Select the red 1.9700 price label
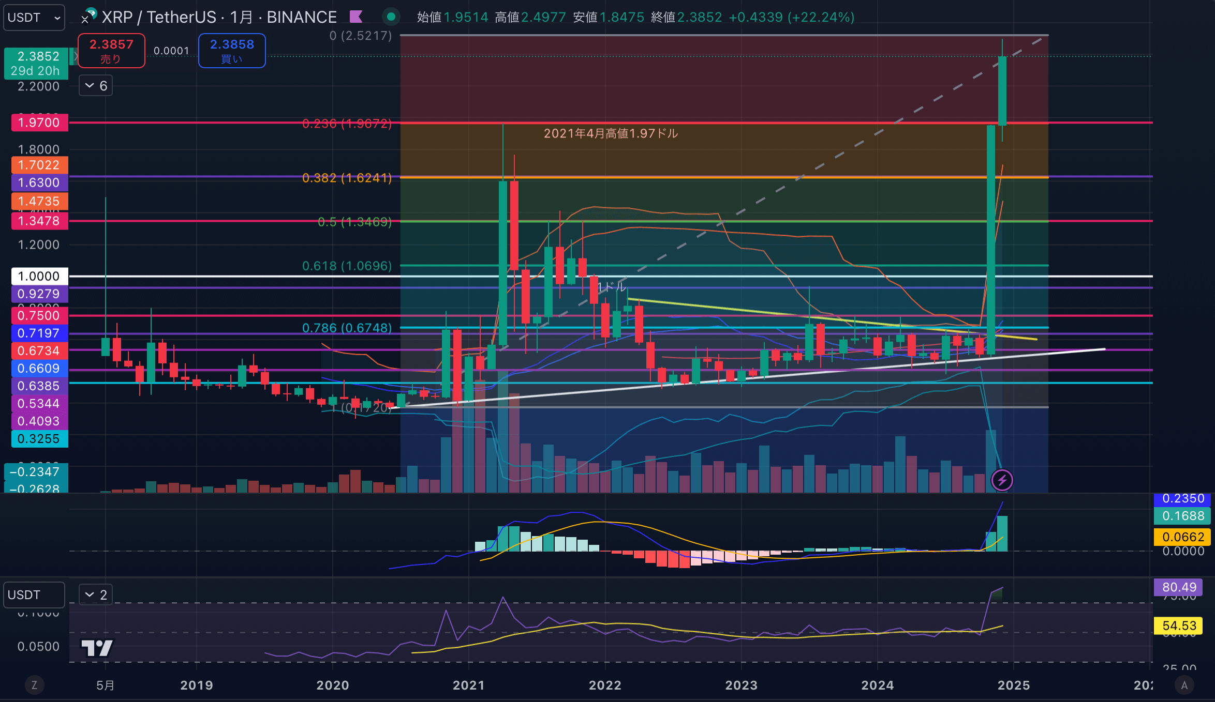Image resolution: width=1215 pixels, height=702 pixels. (39, 123)
